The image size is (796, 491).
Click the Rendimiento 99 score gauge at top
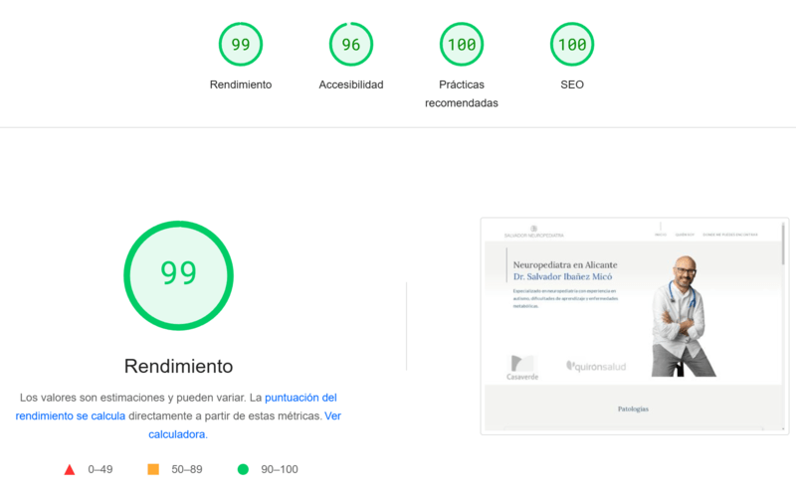(241, 44)
